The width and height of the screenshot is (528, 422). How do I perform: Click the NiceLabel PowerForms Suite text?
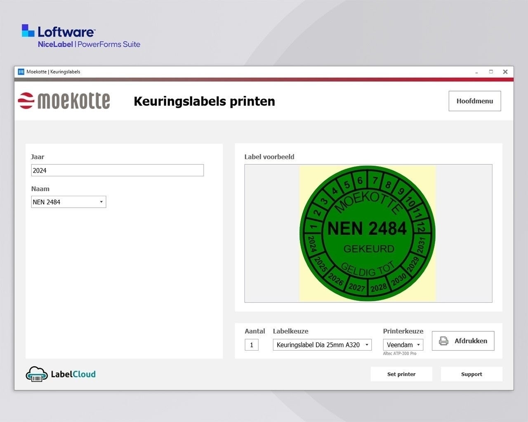(x=89, y=45)
